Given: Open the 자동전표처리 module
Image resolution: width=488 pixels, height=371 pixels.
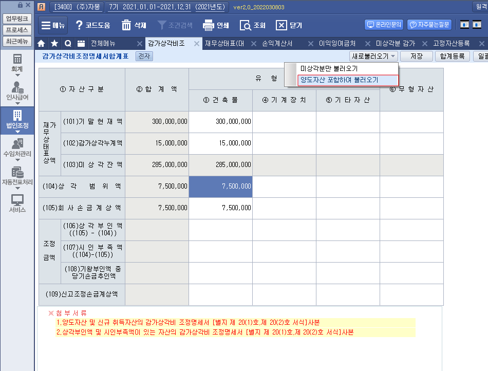Looking at the screenshot, I should 17,176.
